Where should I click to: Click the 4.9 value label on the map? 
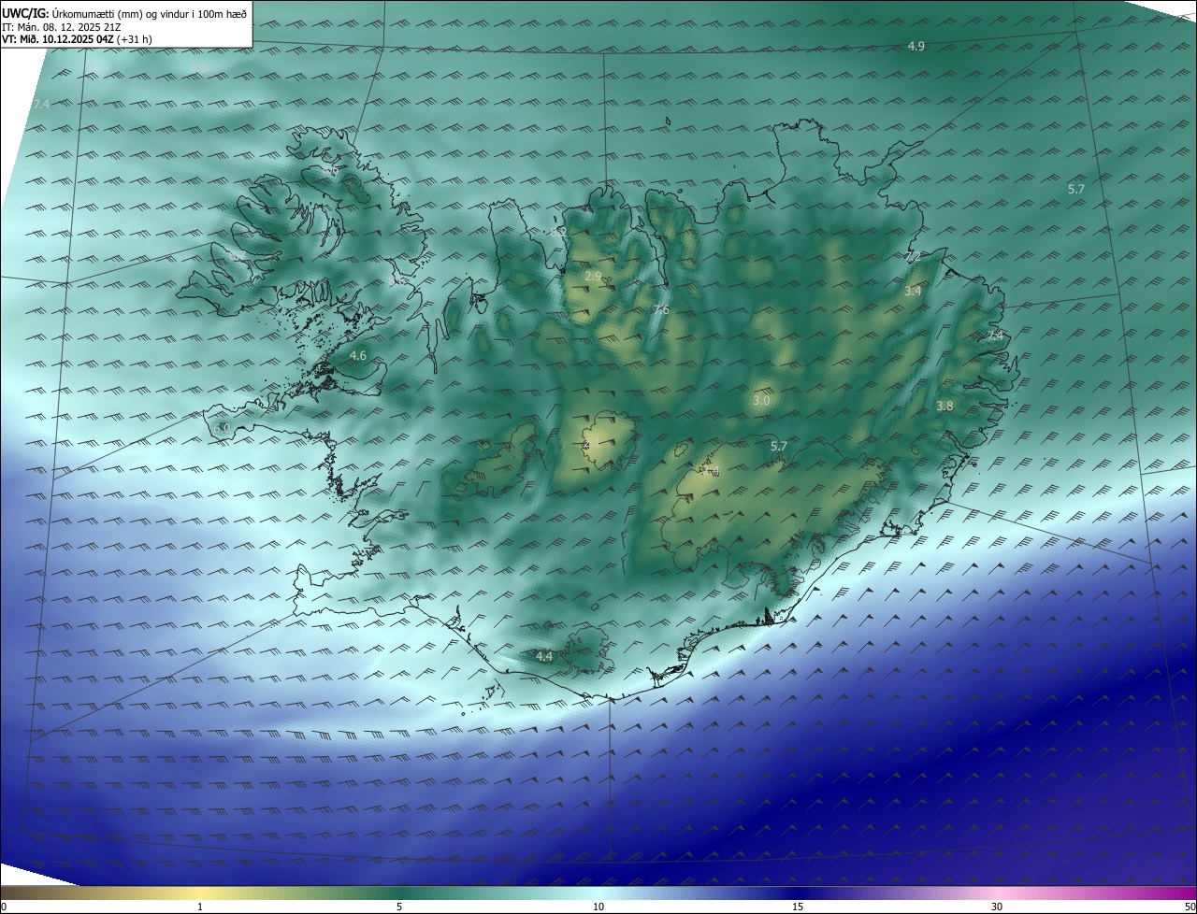tap(916, 46)
